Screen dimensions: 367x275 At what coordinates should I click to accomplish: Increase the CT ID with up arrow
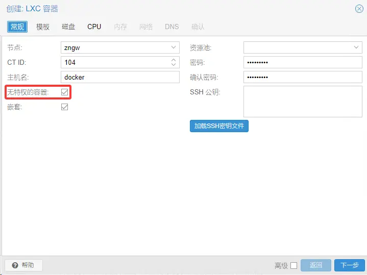[x=174, y=60]
